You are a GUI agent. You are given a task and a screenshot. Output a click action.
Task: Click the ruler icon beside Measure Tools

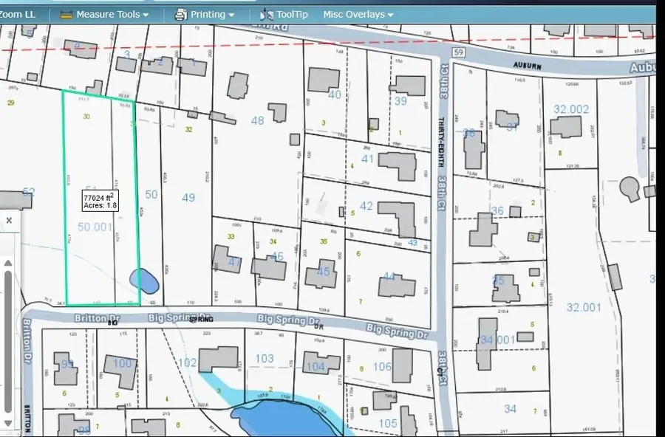pyautogui.click(x=66, y=14)
